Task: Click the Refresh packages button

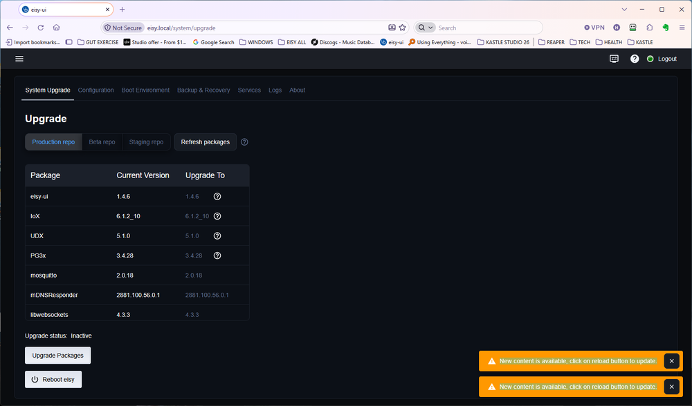Action: [206, 142]
